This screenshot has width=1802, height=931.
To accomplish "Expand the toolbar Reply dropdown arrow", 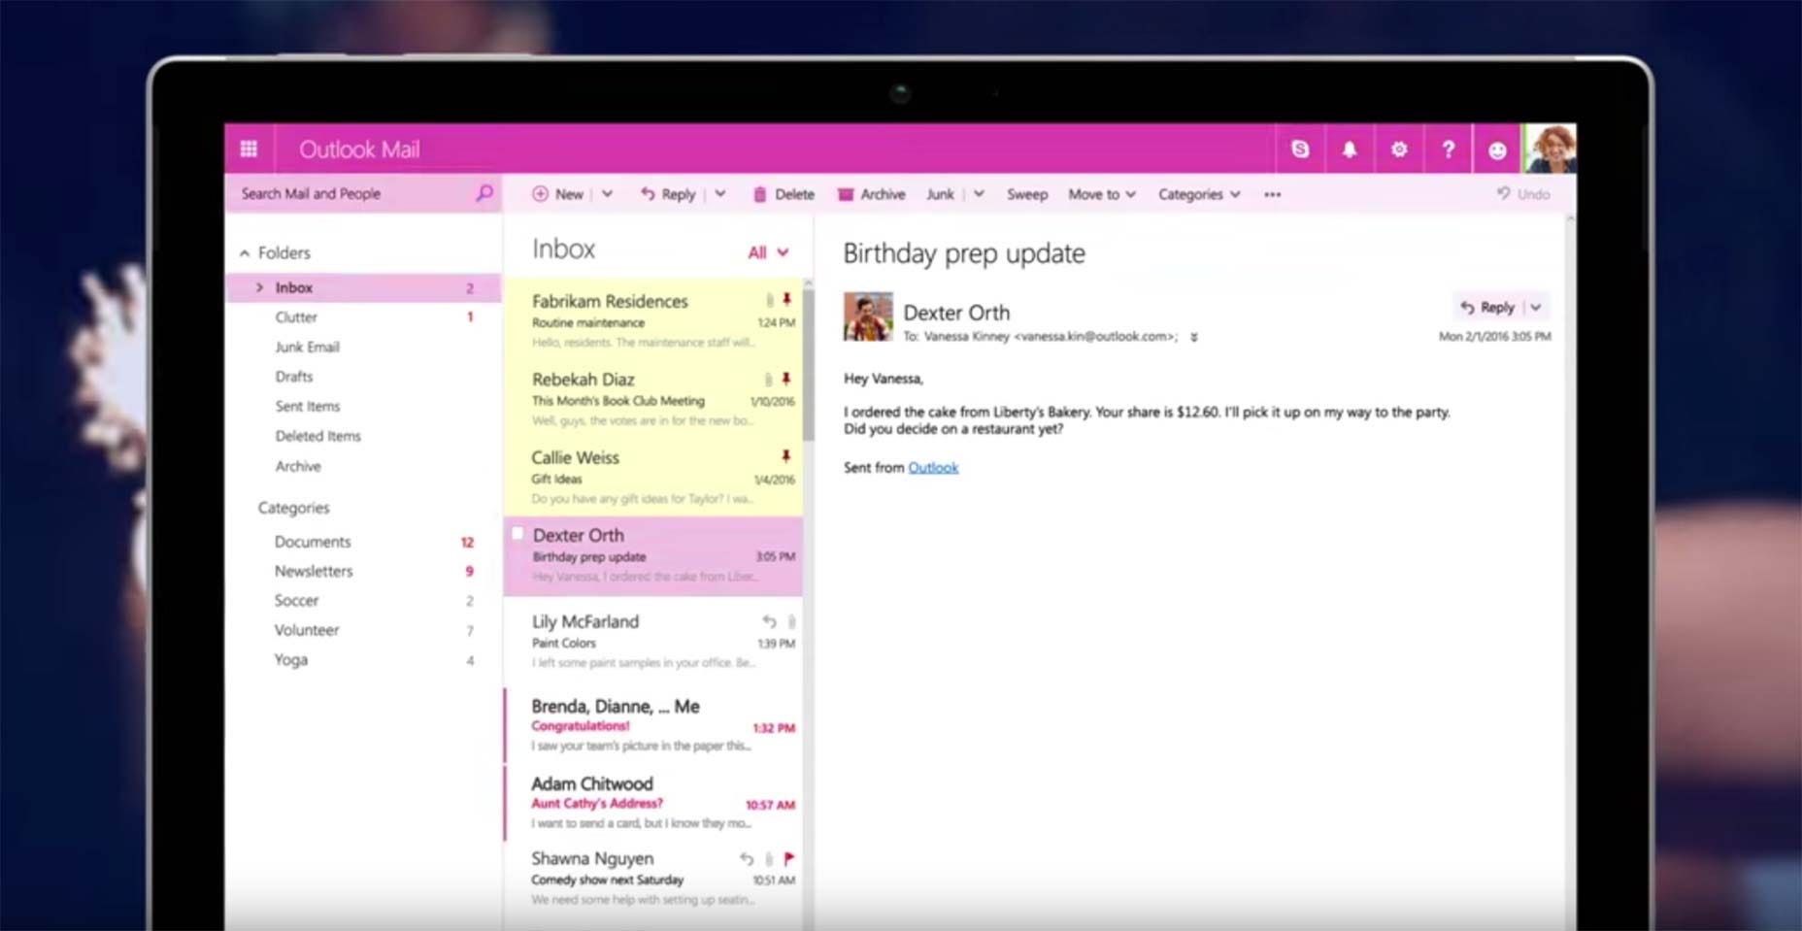I will click(x=720, y=194).
